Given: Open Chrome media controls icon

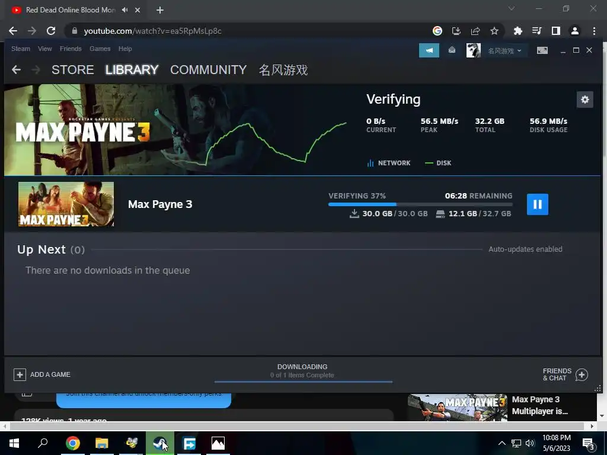Looking at the screenshot, I should point(536,31).
